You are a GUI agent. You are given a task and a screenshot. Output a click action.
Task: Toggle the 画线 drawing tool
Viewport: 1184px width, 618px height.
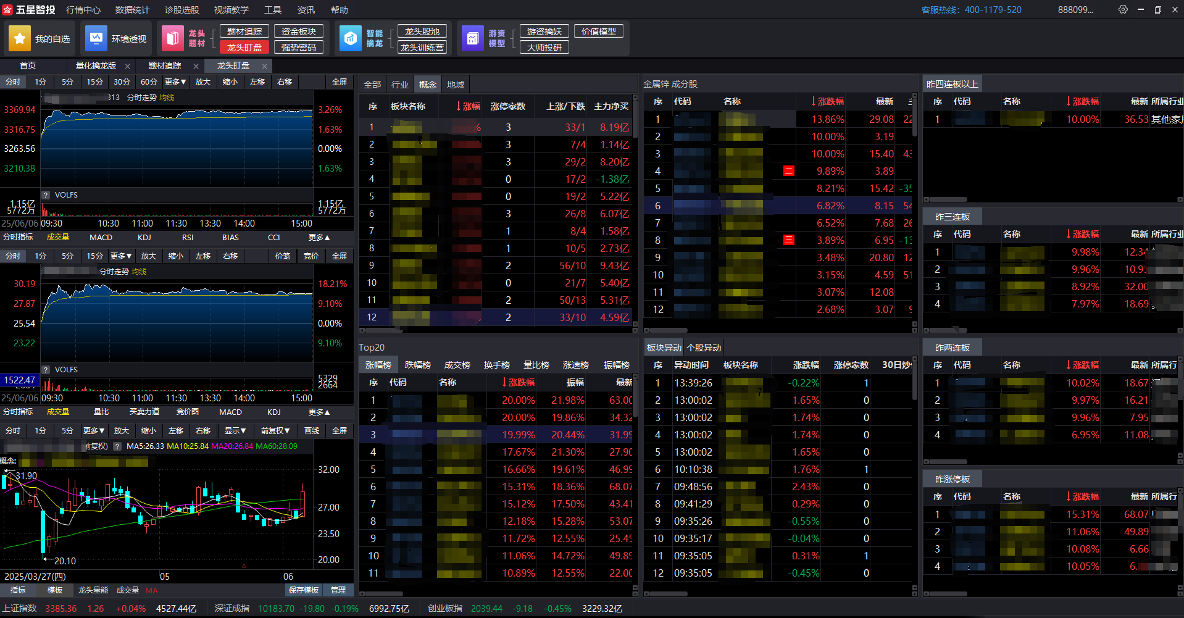[312, 431]
